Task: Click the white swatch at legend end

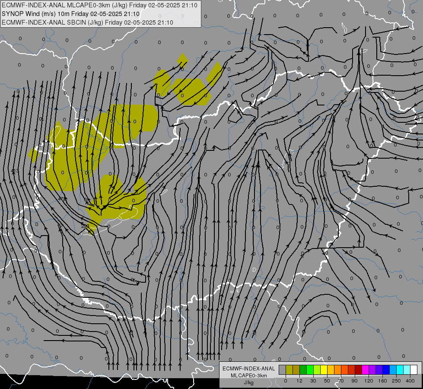Action: (x=414, y=370)
